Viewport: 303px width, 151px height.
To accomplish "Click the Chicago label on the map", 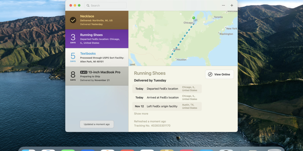I will [x=188, y=23].
